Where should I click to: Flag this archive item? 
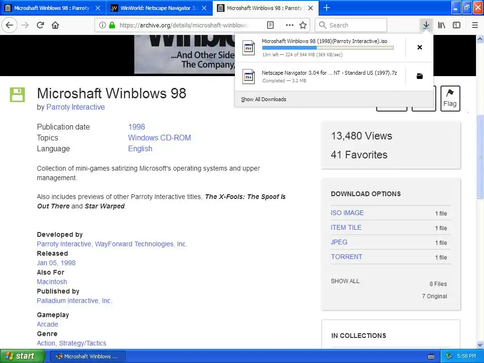click(450, 98)
